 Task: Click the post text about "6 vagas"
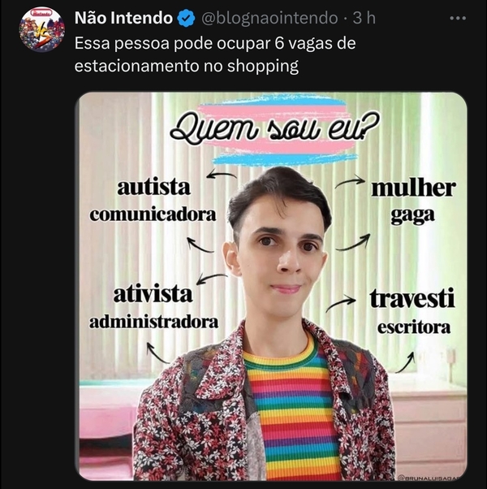[215, 54]
